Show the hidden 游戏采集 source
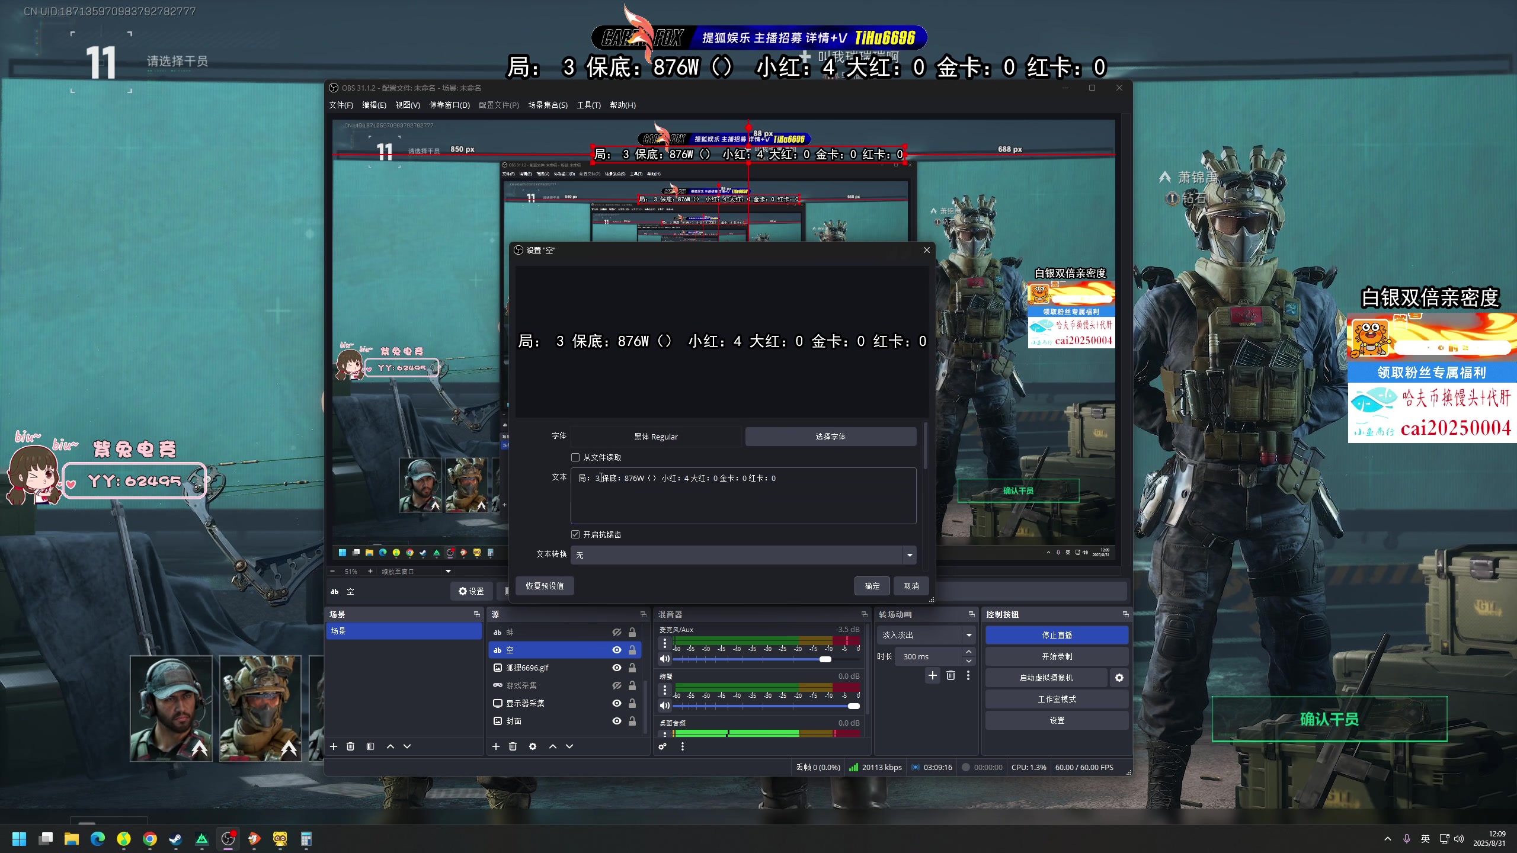Viewport: 1517px width, 853px height. (x=617, y=685)
